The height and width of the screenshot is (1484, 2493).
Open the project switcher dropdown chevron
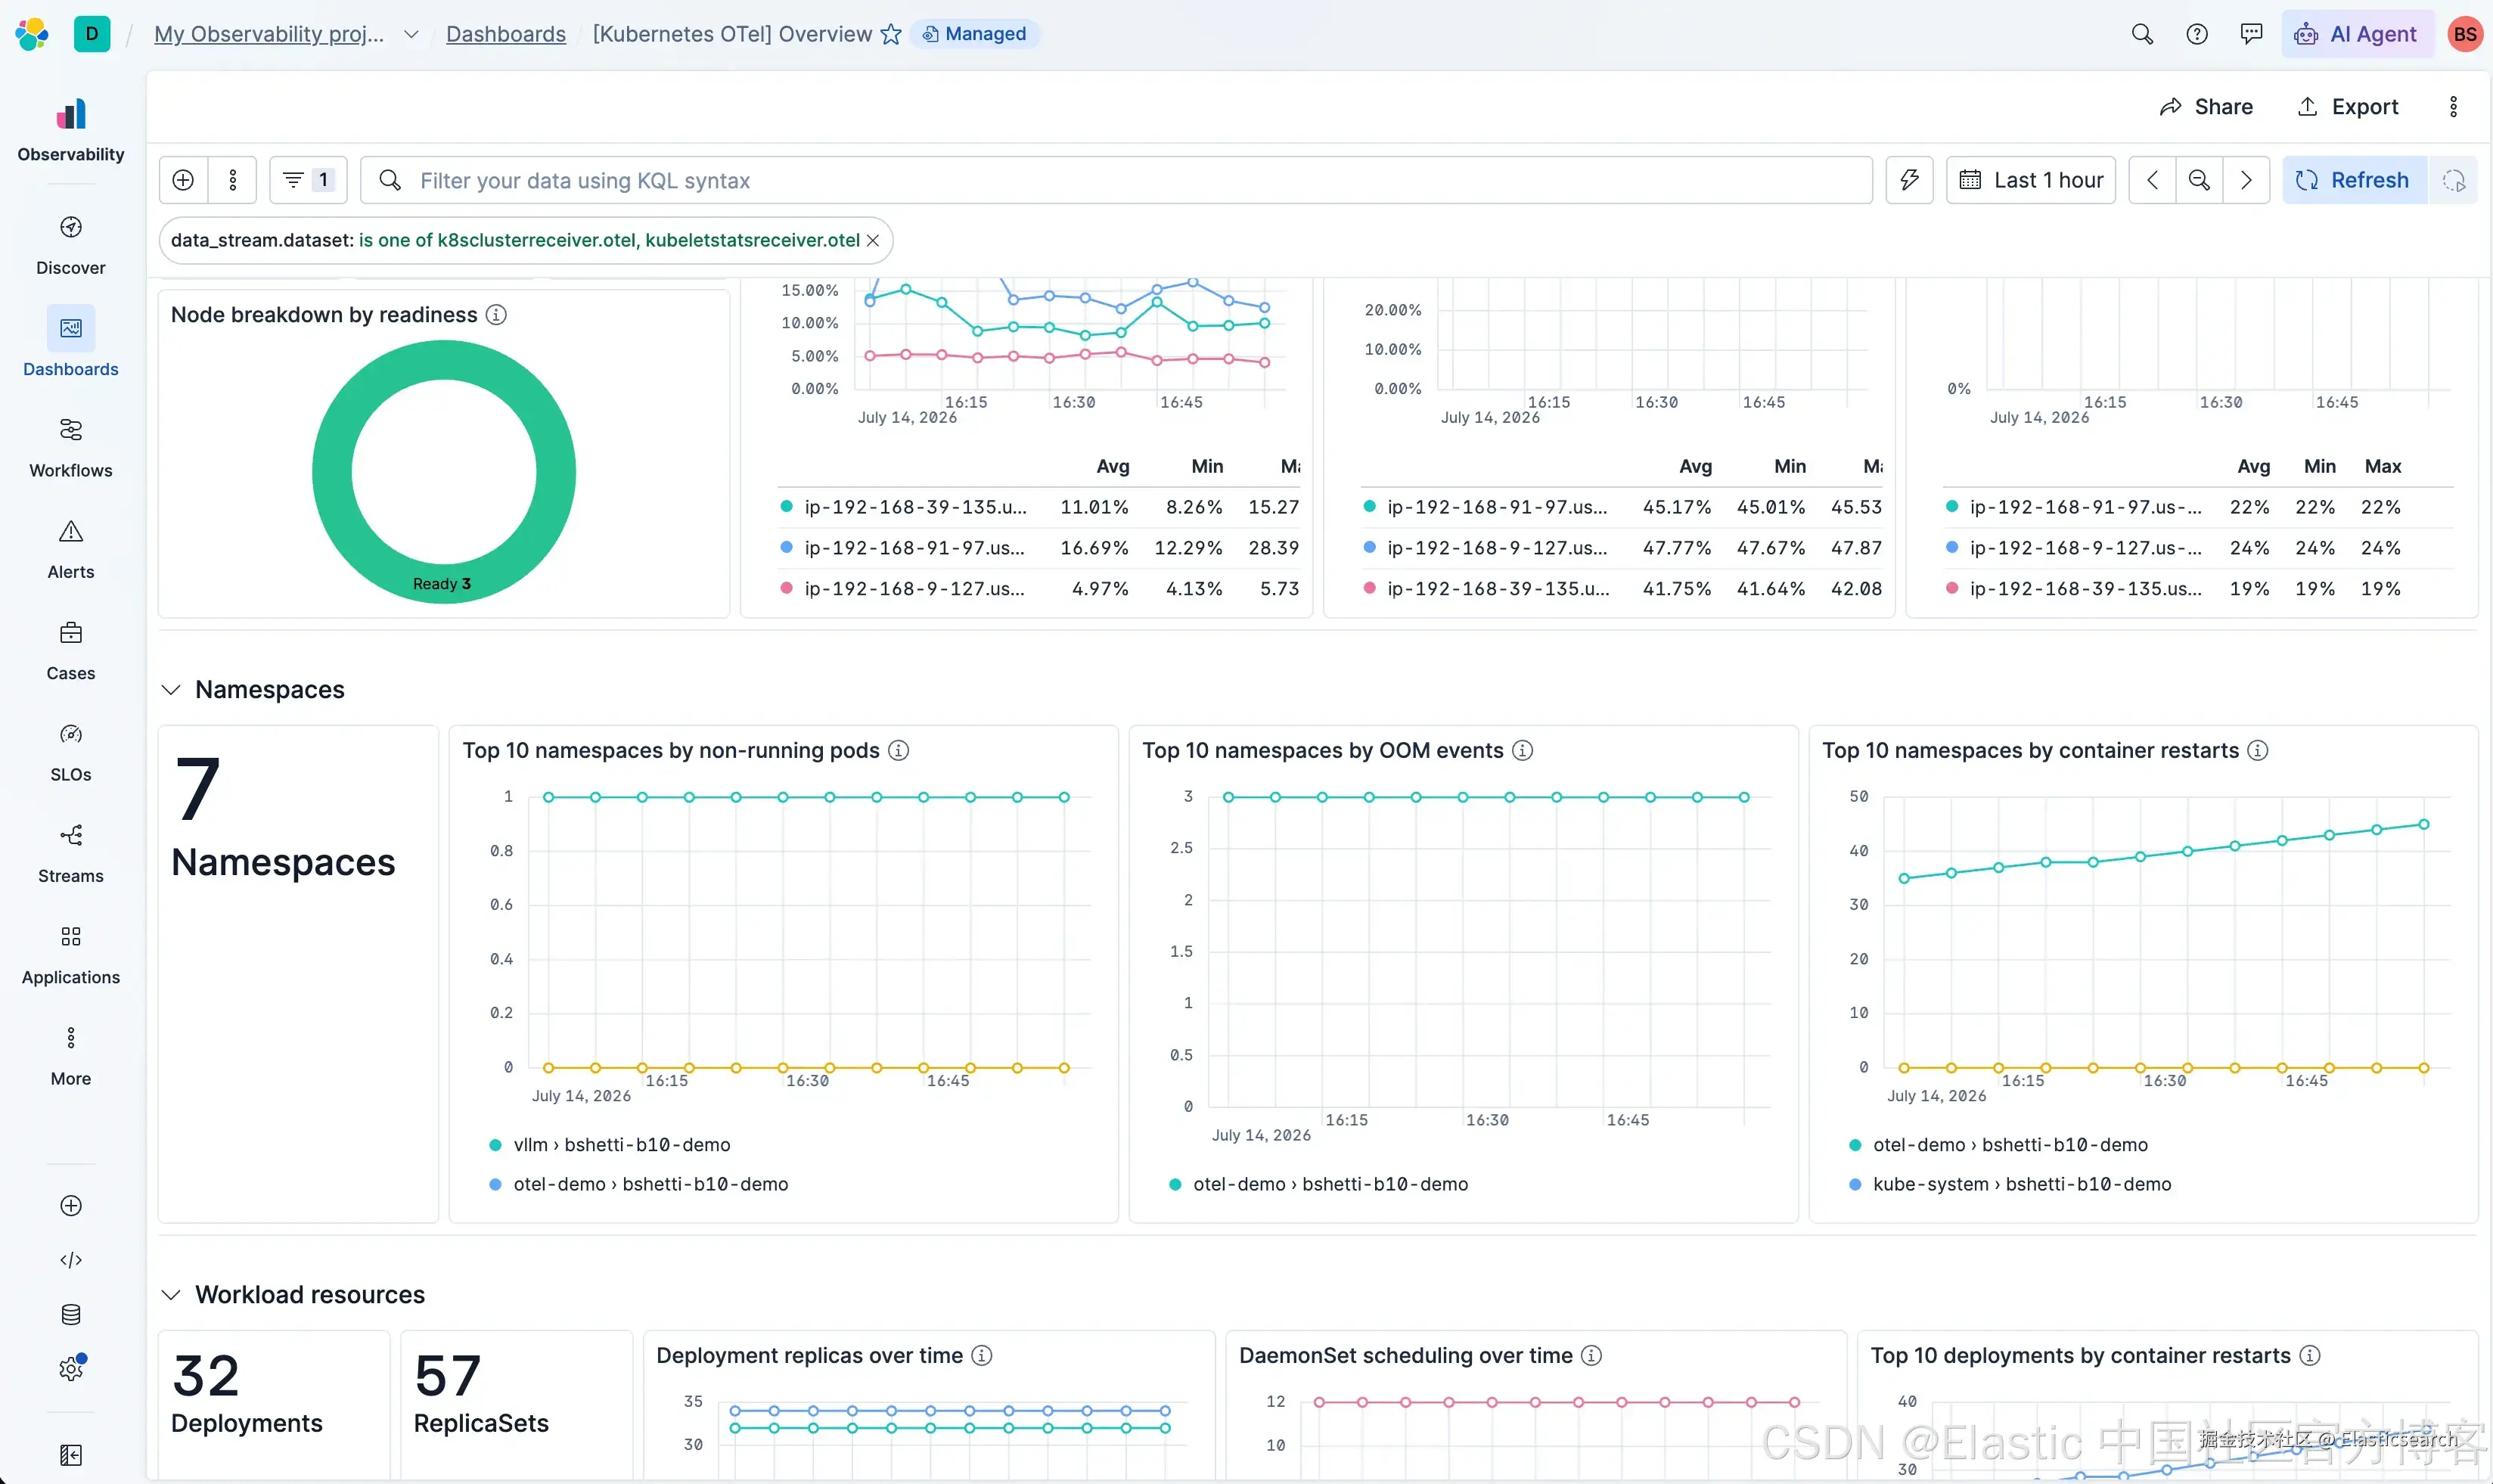(x=410, y=34)
